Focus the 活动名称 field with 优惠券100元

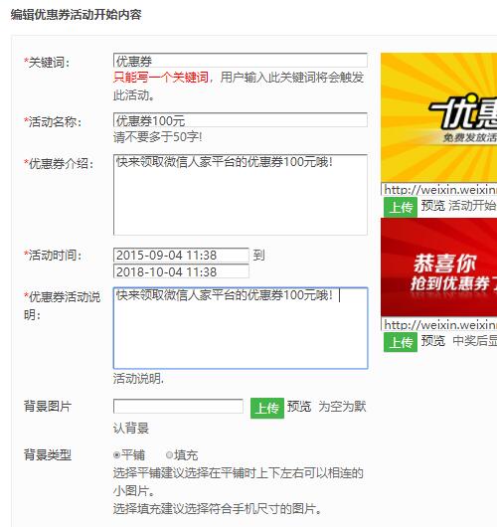point(241,120)
